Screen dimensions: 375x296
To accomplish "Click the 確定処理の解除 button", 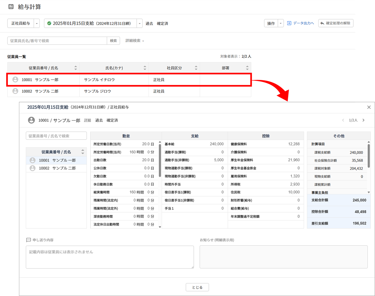I will click(336, 23).
